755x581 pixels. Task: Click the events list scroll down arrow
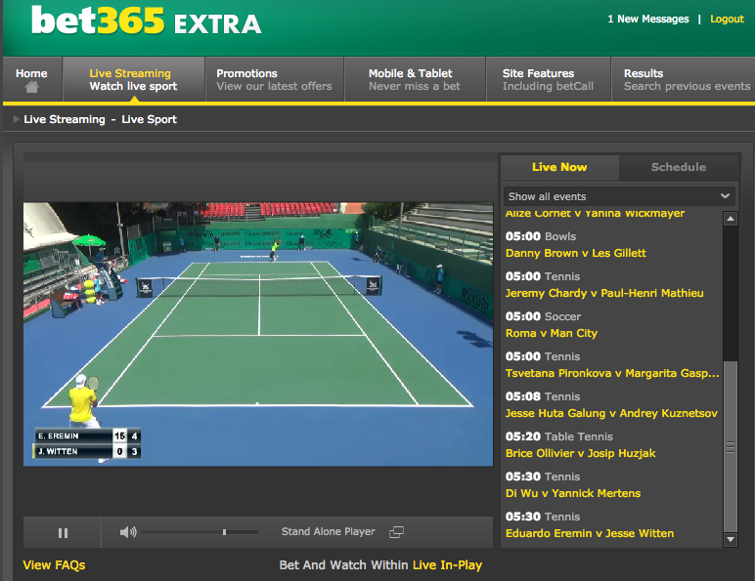731,540
